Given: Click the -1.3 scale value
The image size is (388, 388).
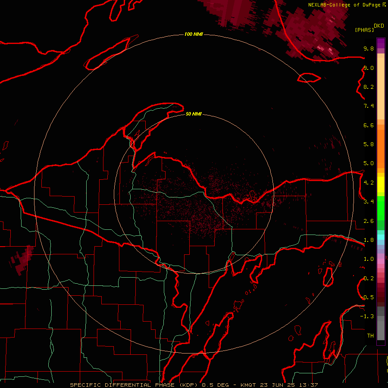Looking at the screenshot, I should point(367,316).
